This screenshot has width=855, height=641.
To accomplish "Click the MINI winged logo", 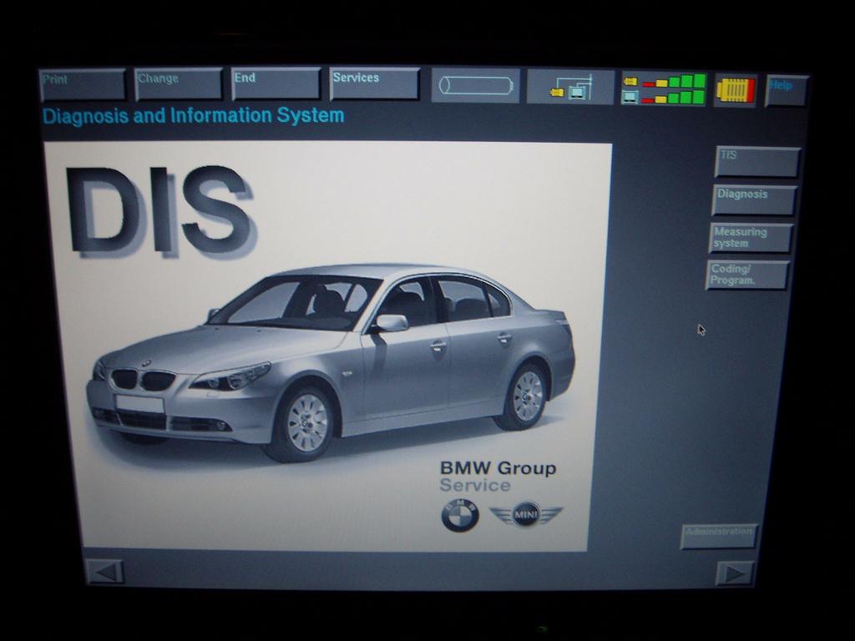I will pos(526,514).
